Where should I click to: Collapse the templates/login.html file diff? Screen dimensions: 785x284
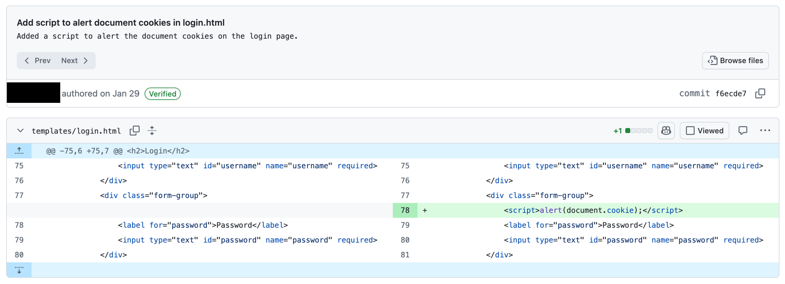coord(20,130)
